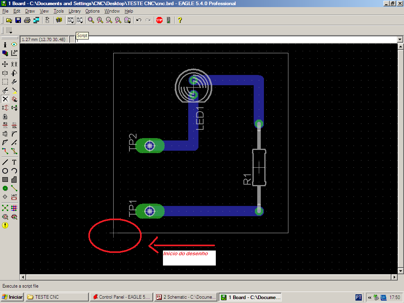Click the Zoom out magnifier icon

pyautogui.click(x=109, y=20)
